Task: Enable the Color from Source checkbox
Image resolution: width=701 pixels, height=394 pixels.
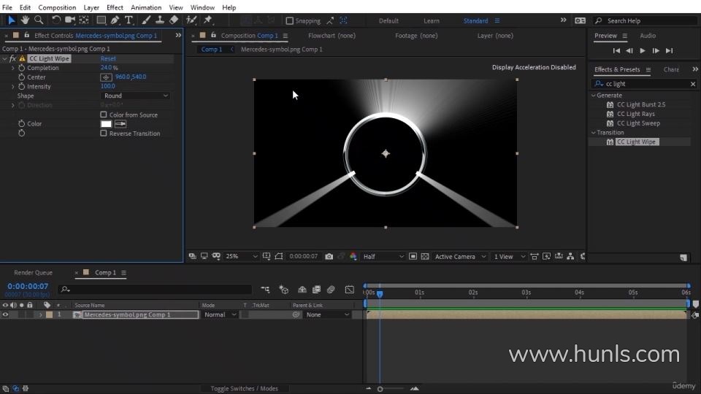Action: coord(104,115)
